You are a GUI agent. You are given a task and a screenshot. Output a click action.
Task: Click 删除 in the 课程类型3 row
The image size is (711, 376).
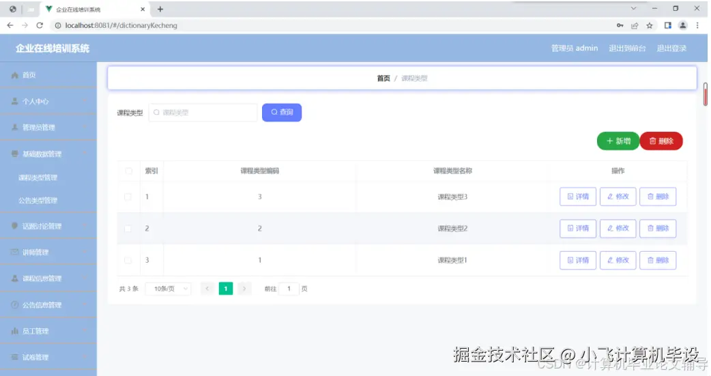pyautogui.click(x=658, y=197)
